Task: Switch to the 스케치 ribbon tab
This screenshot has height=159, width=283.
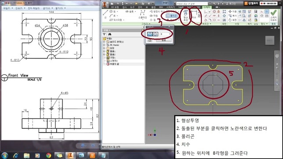Action: [x=207, y=7]
